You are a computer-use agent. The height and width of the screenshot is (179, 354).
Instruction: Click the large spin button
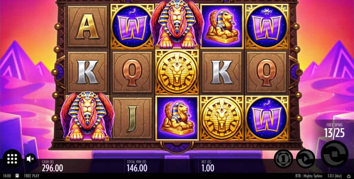tap(335, 154)
